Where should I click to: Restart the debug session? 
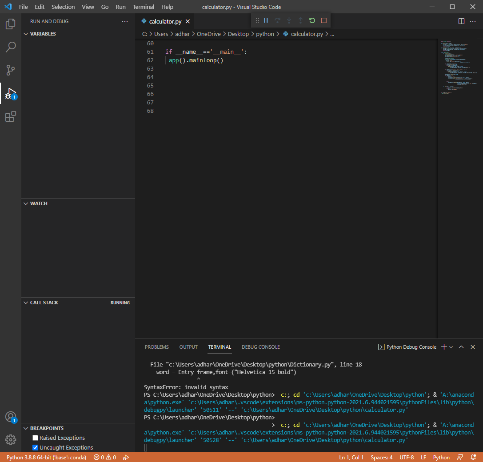pyautogui.click(x=312, y=20)
